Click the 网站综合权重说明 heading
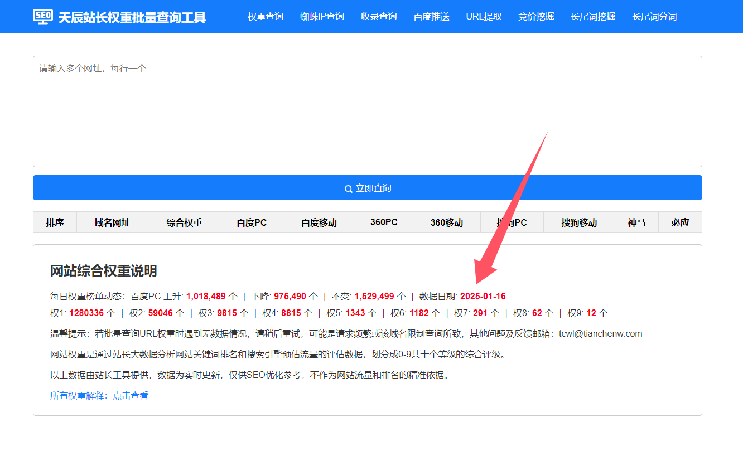This screenshot has width=743, height=451. pos(104,271)
